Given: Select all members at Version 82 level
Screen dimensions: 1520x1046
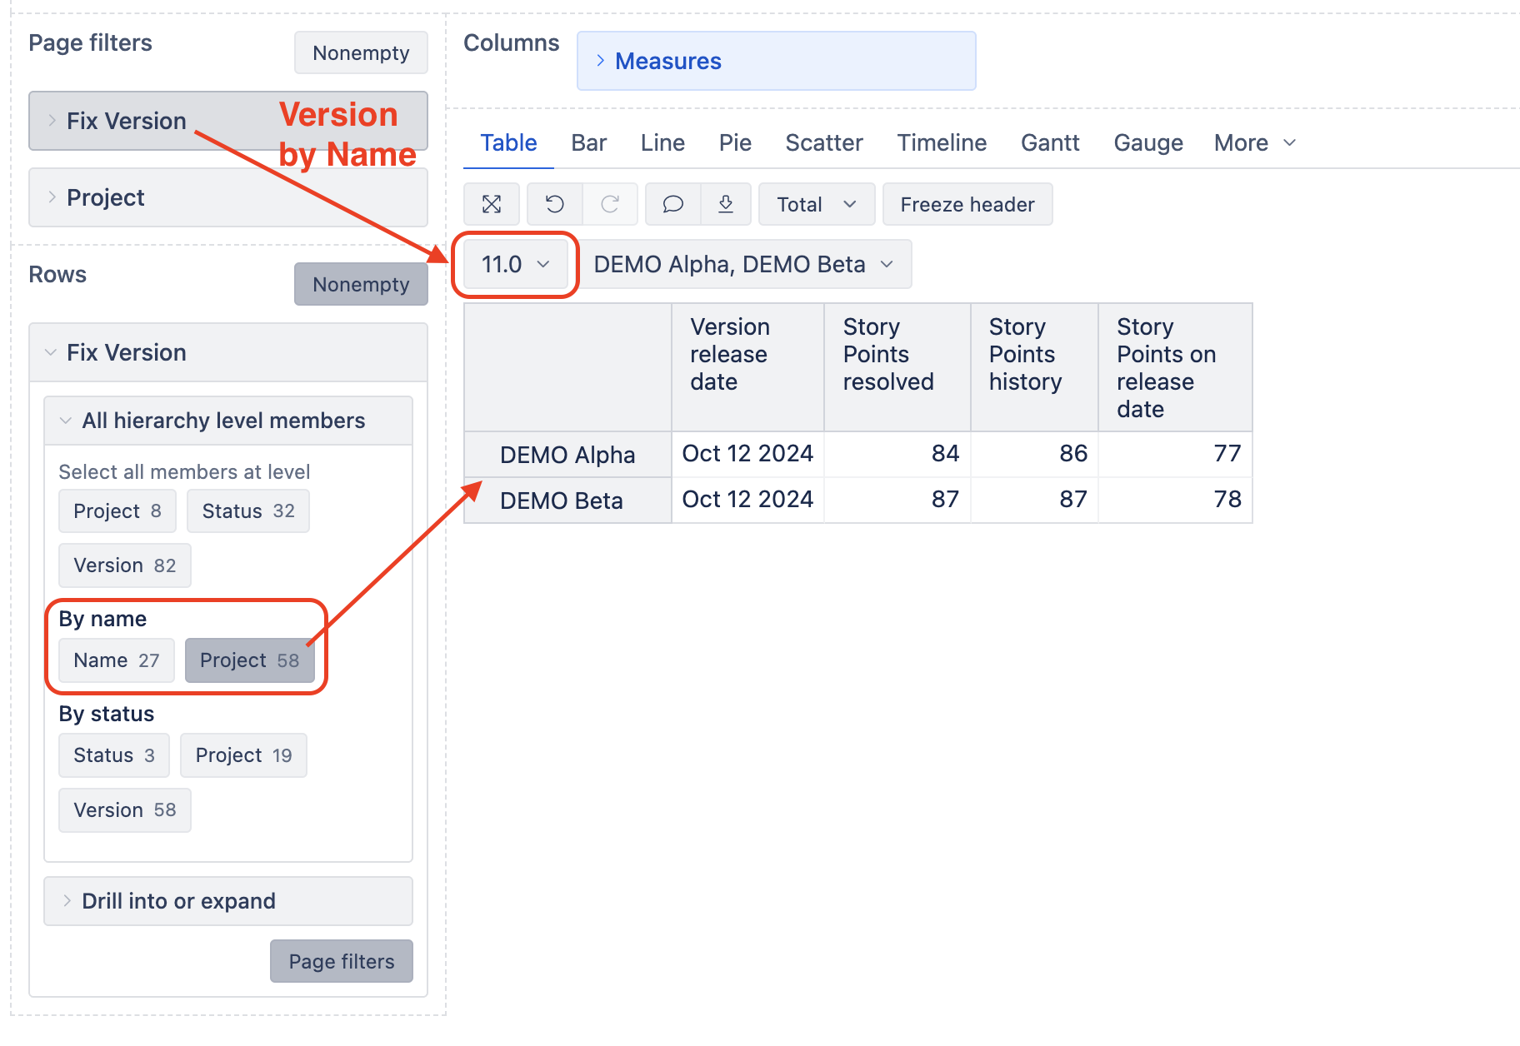Looking at the screenshot, I should 125,565.
